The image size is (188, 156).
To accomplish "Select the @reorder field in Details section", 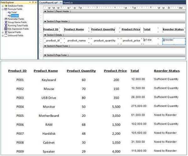I will (x=170, y=40).
